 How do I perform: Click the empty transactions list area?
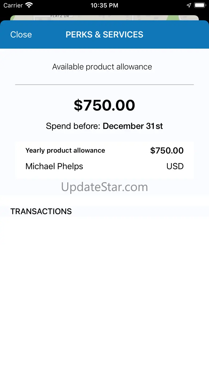[104, 290]
